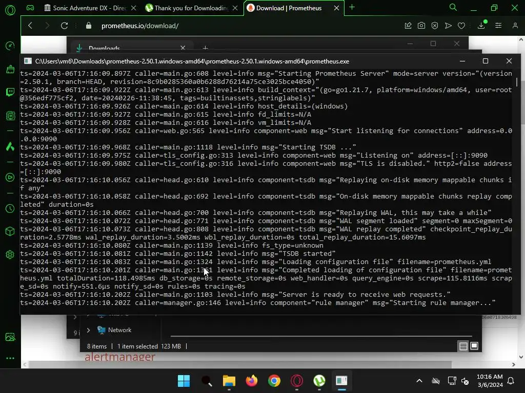
Task: Click '1 item selected 123 MB' status text
Action: (x=149, y=346)
